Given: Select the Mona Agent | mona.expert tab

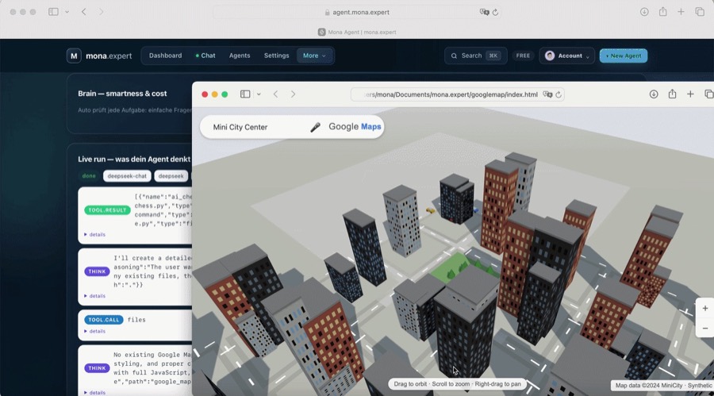Looking at the screenshot, I should tap(357, 32).
